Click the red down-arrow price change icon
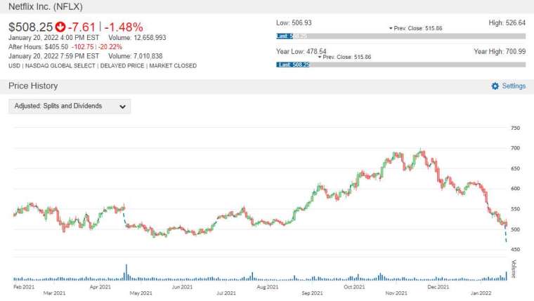Screen dimensions: 534x301 tap(60, 27)
